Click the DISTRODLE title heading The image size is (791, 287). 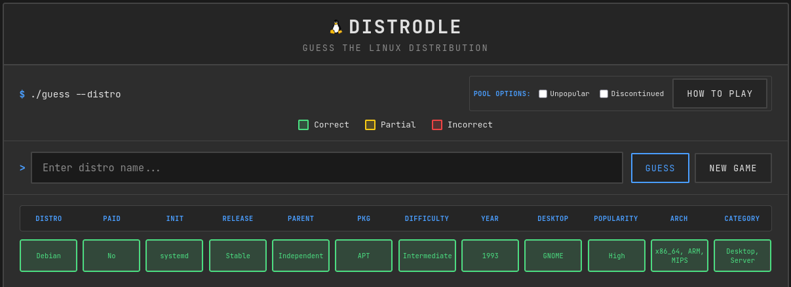click(405, 27)
